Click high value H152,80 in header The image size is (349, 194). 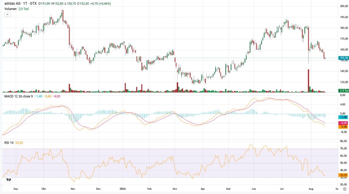(57, 3)
